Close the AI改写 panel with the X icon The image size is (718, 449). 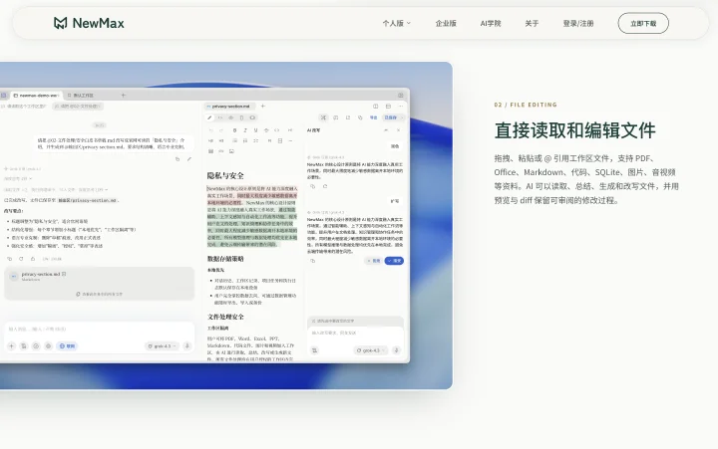398,130
